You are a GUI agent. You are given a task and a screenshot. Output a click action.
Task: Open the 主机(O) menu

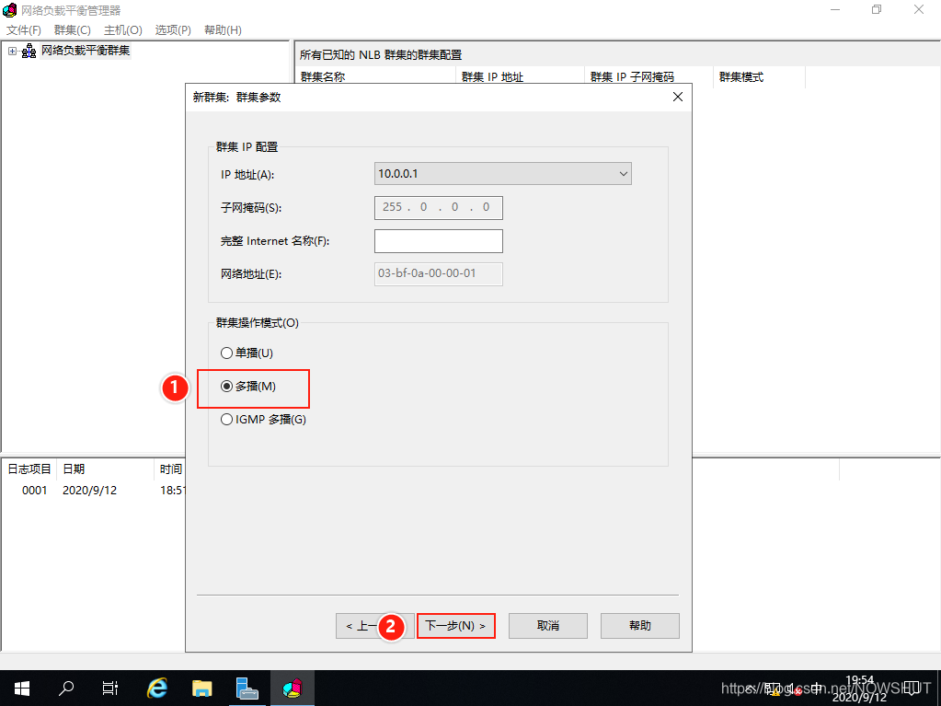click(123, 30)
